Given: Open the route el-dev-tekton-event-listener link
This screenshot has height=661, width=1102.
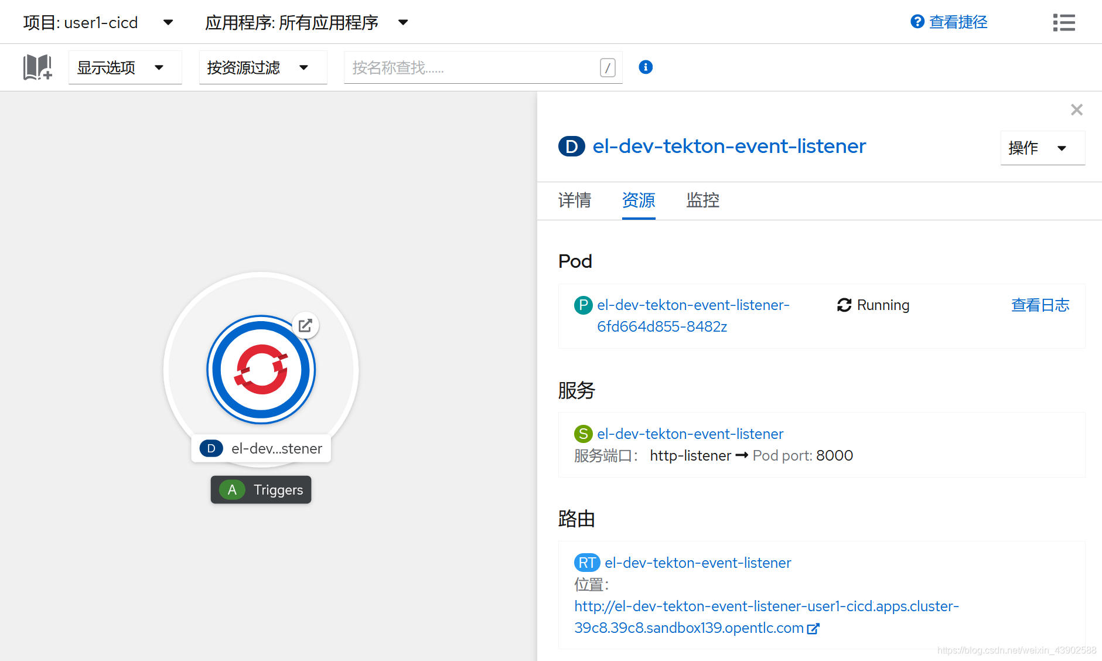Looking at the screenshot, I should coord(698,563).
